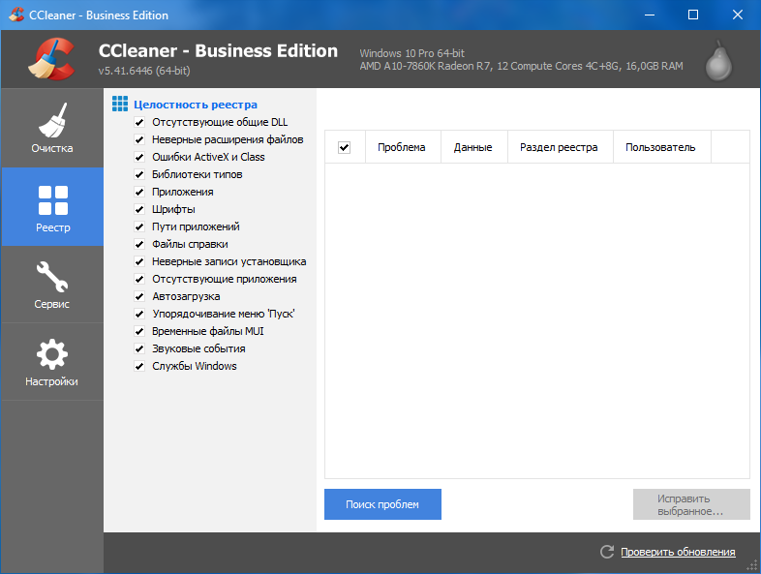
Task: Click the AMD A10-7860K system info line
Action: pos(521,66)
